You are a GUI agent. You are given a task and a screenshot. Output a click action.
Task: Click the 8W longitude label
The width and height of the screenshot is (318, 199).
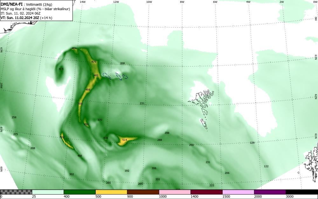pyautogui.click(x=182, y=2)
